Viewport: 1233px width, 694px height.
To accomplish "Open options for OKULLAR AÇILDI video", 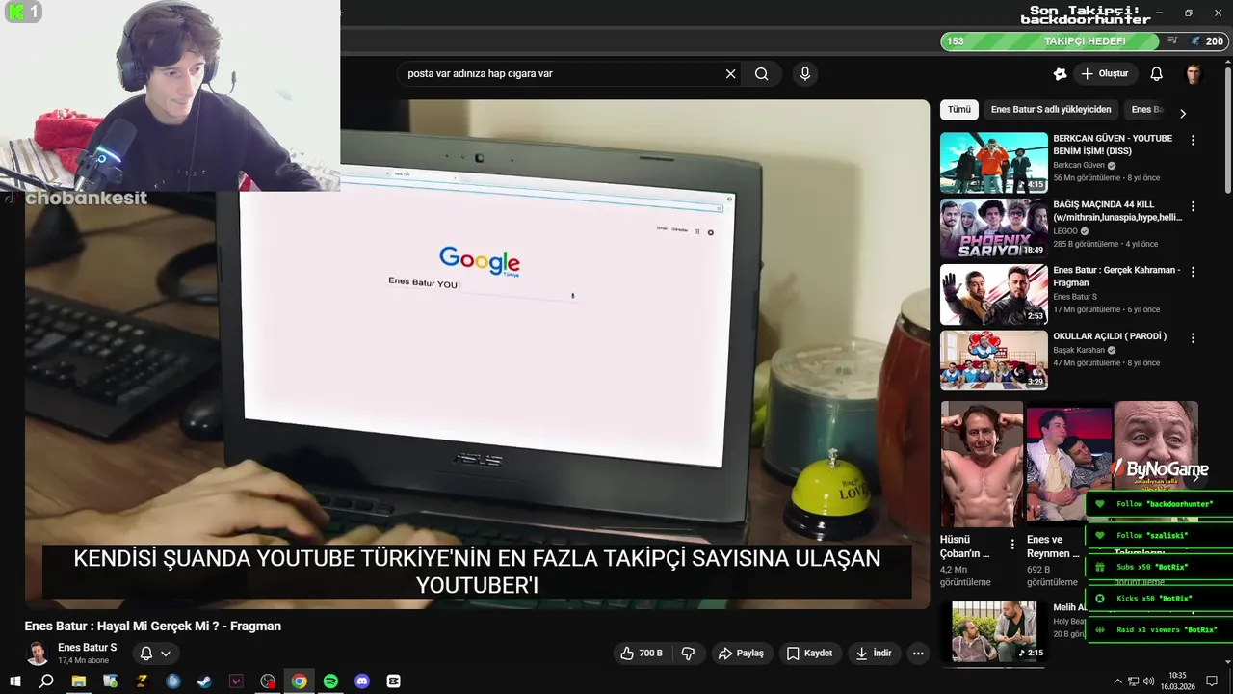I will 1193,338.
